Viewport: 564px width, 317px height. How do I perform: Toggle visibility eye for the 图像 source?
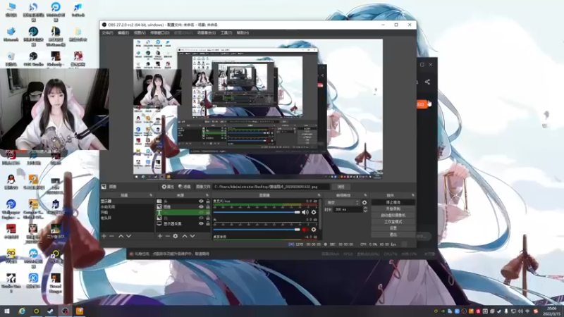pos(201,206)
